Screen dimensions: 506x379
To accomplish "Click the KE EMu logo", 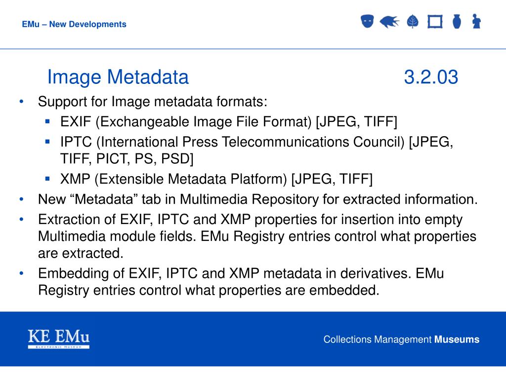I will (59, 339).
